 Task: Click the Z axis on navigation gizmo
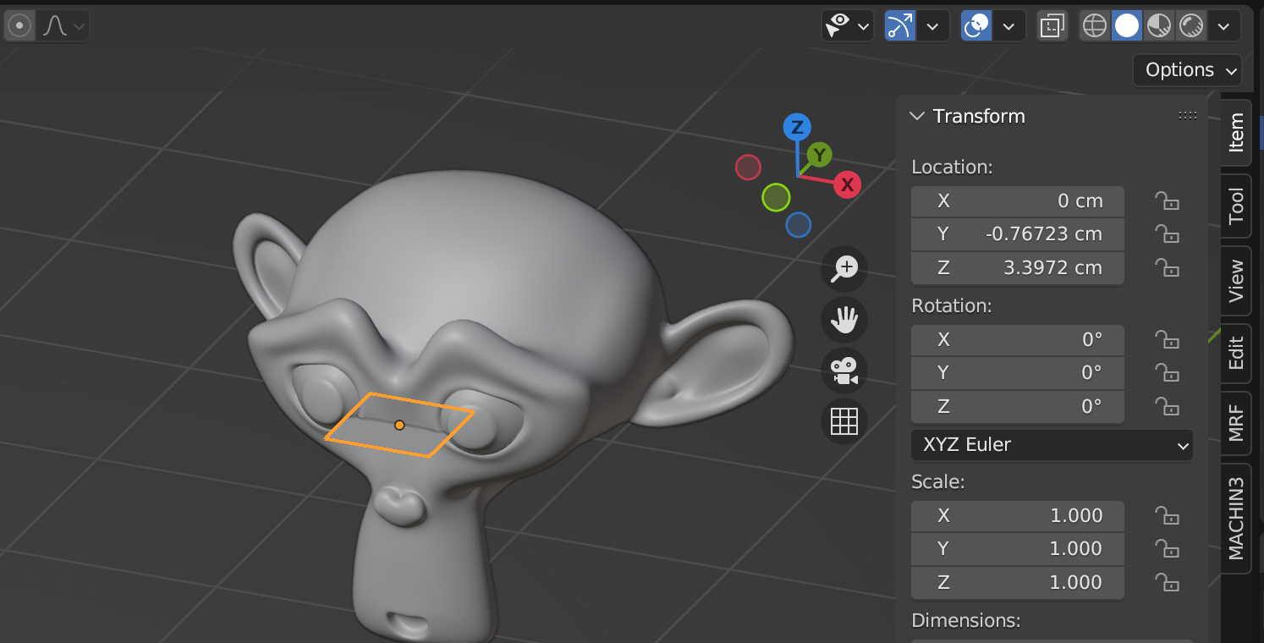tap(796, 128)
